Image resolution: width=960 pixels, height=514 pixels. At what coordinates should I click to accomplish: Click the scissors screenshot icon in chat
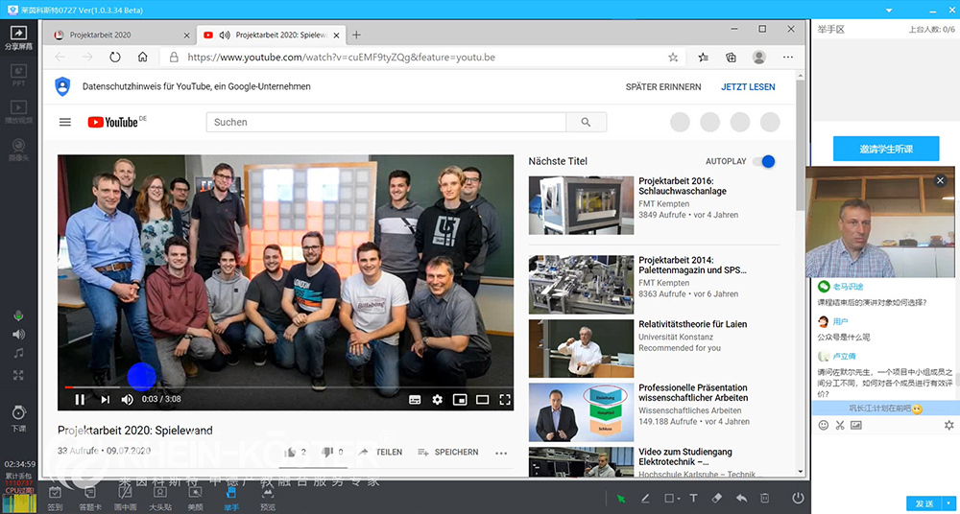point(840,425)
